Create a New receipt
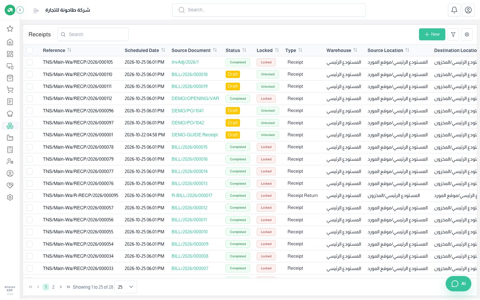 click(x=432, y=34)
